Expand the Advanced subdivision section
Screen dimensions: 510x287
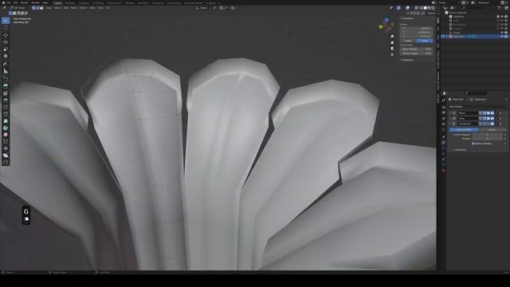(x=460, y=150)
